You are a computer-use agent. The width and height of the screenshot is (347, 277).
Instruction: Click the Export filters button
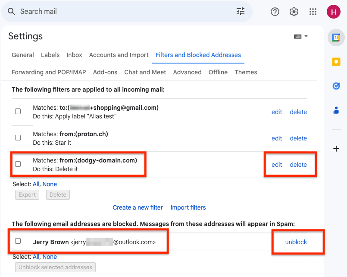[x=27, y=194]
